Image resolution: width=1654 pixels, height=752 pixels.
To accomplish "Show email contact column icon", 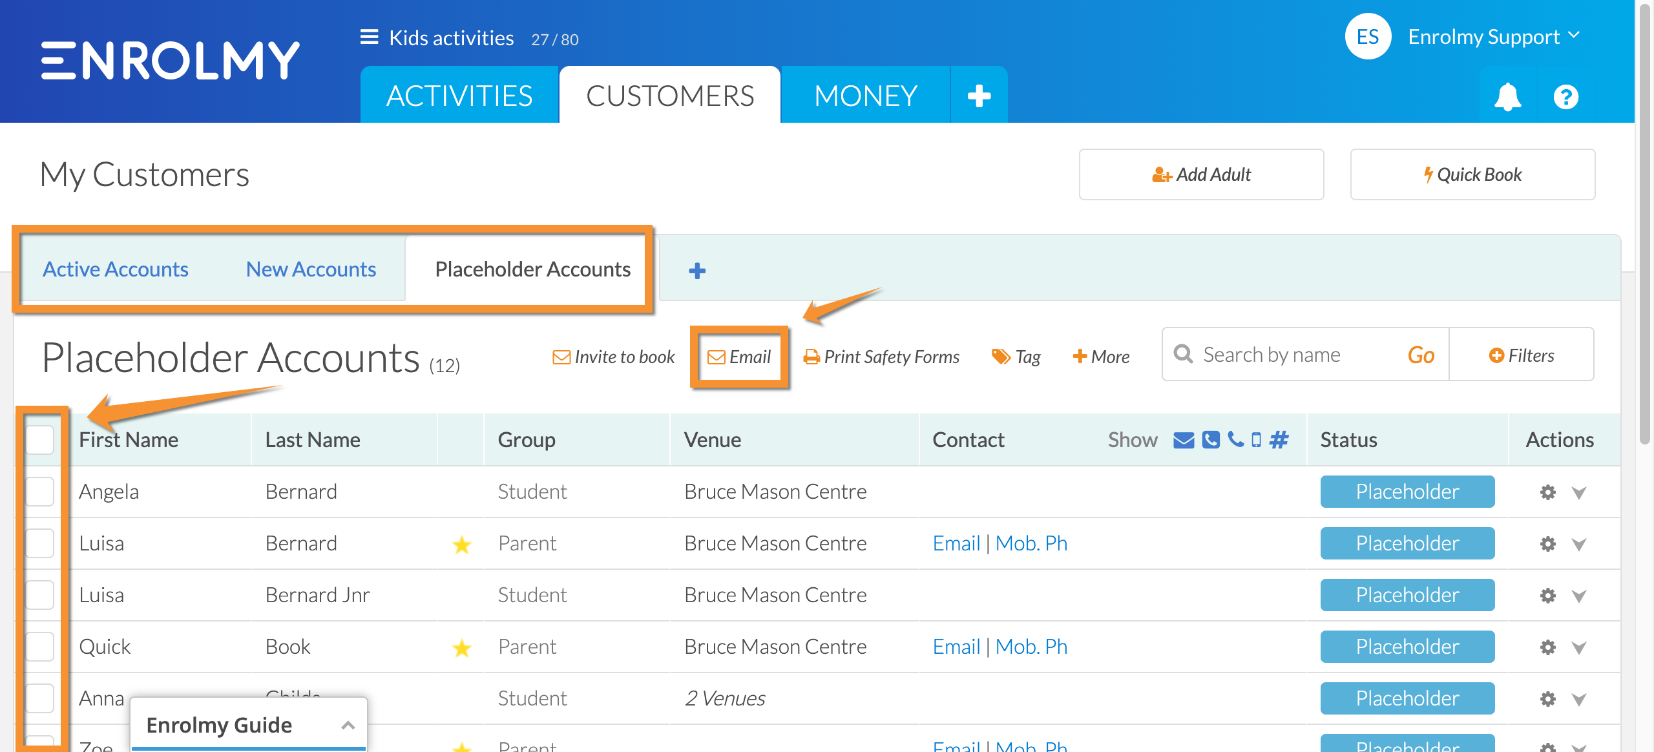I will 1184,440.
